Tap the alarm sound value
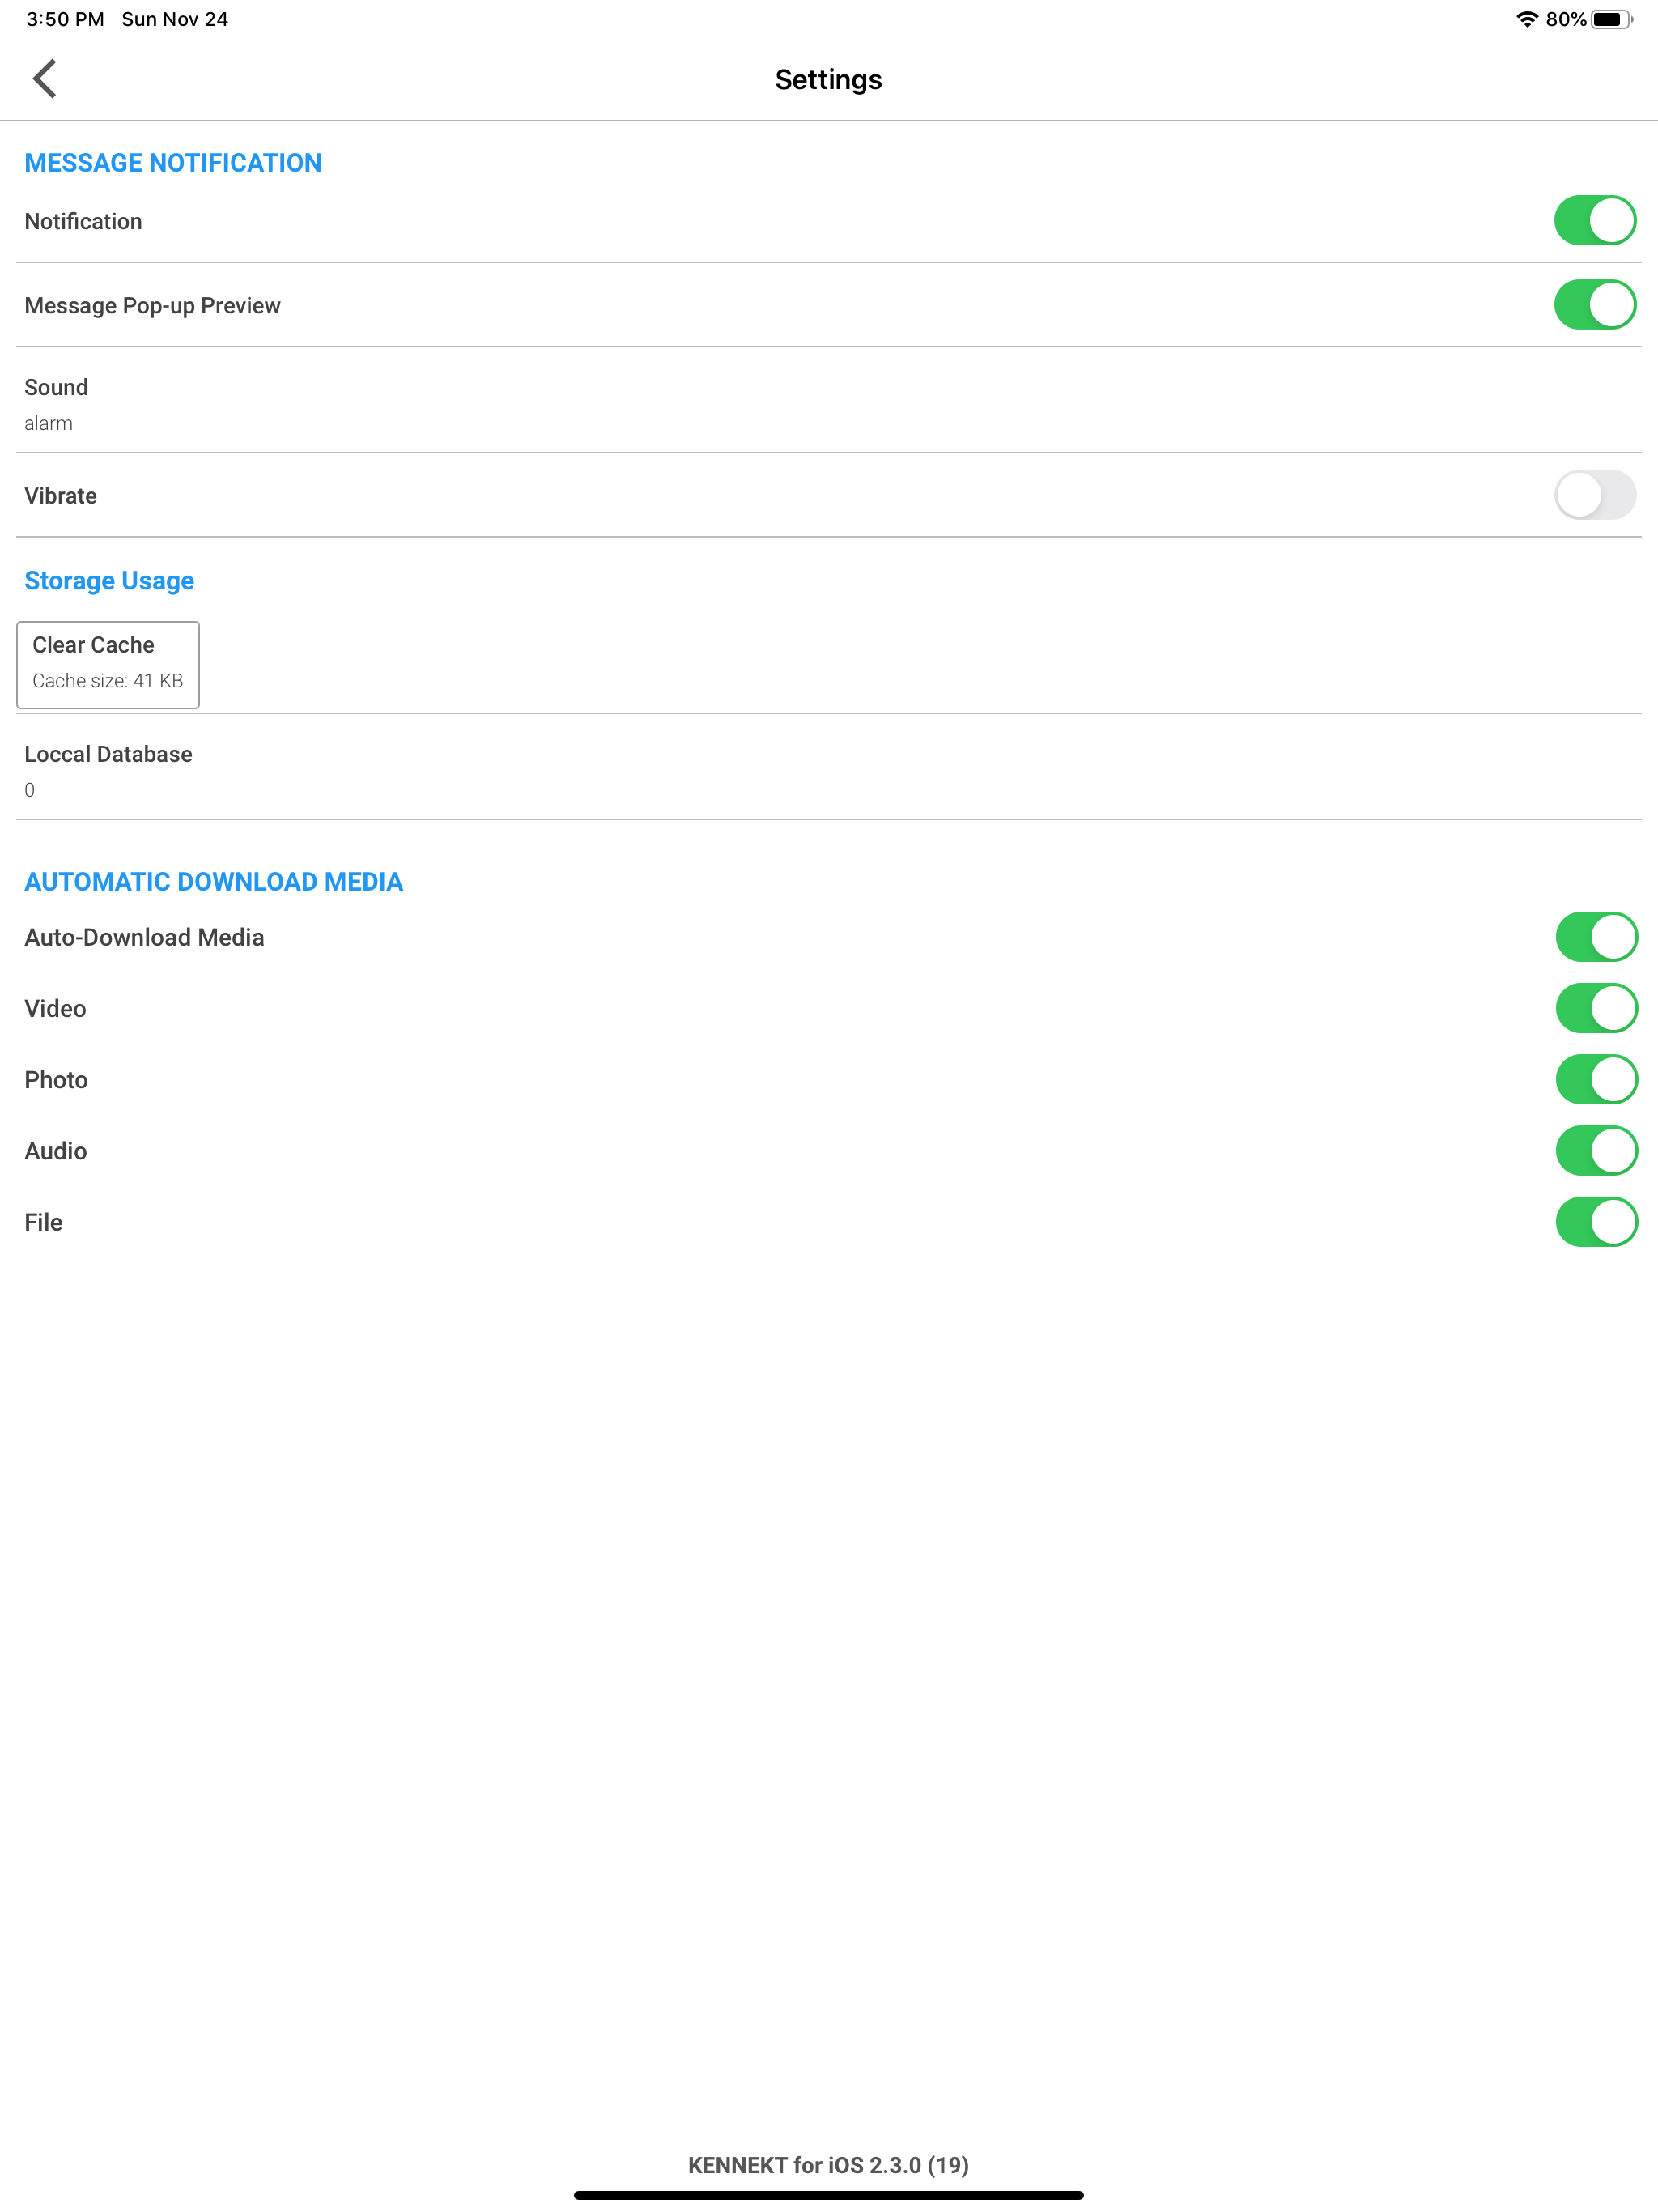 click(48, 424)
